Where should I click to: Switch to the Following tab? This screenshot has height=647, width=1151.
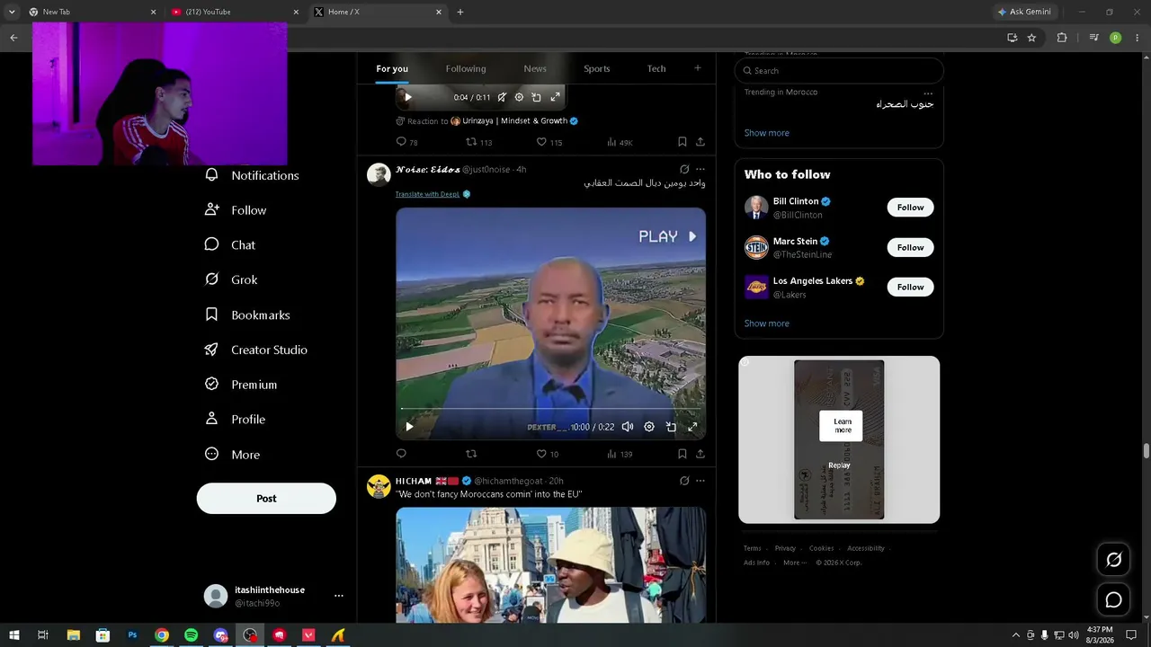coord(466,68)
